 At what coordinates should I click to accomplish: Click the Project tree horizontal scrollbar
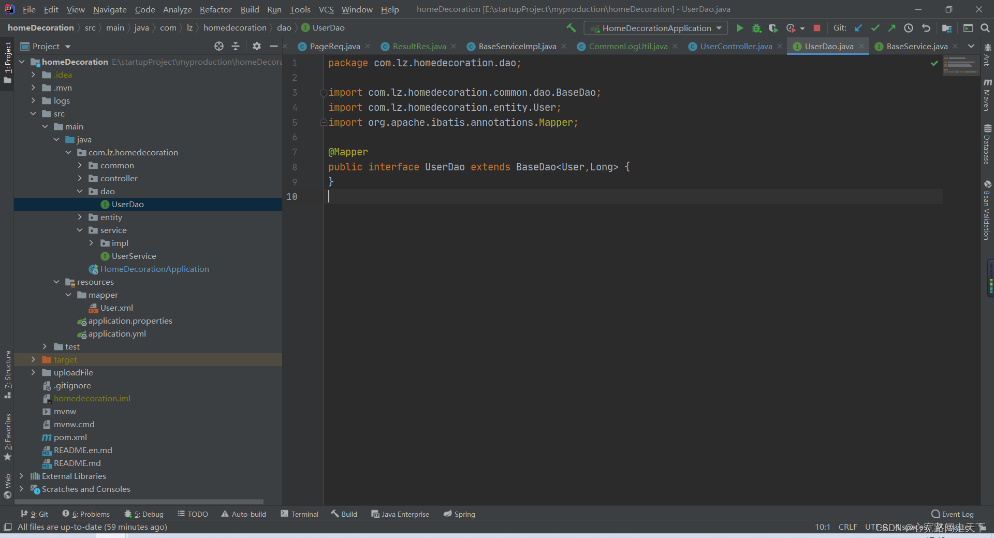pyautogui.click(x=139, y=501)
